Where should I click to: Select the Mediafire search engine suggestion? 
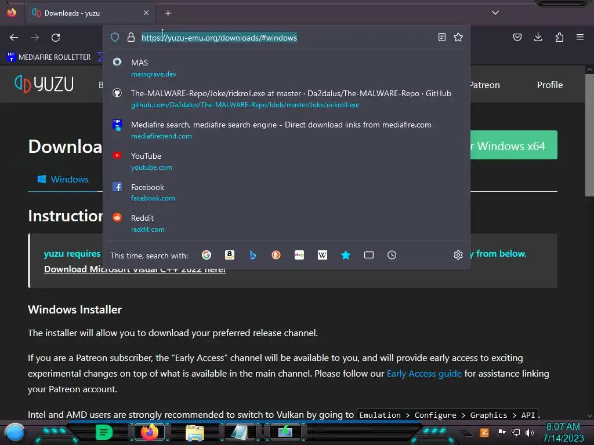click(x=287, y=130)
